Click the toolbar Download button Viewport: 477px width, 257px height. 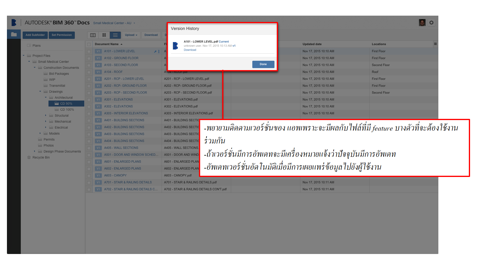point(151,35)
